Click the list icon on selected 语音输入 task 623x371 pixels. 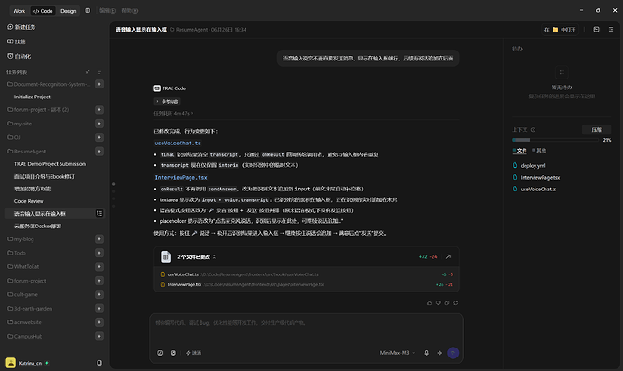(99, 213)
